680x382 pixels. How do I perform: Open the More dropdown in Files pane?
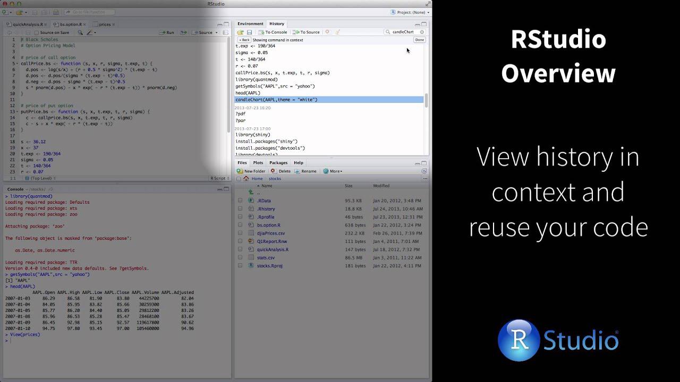pos(335,171)
